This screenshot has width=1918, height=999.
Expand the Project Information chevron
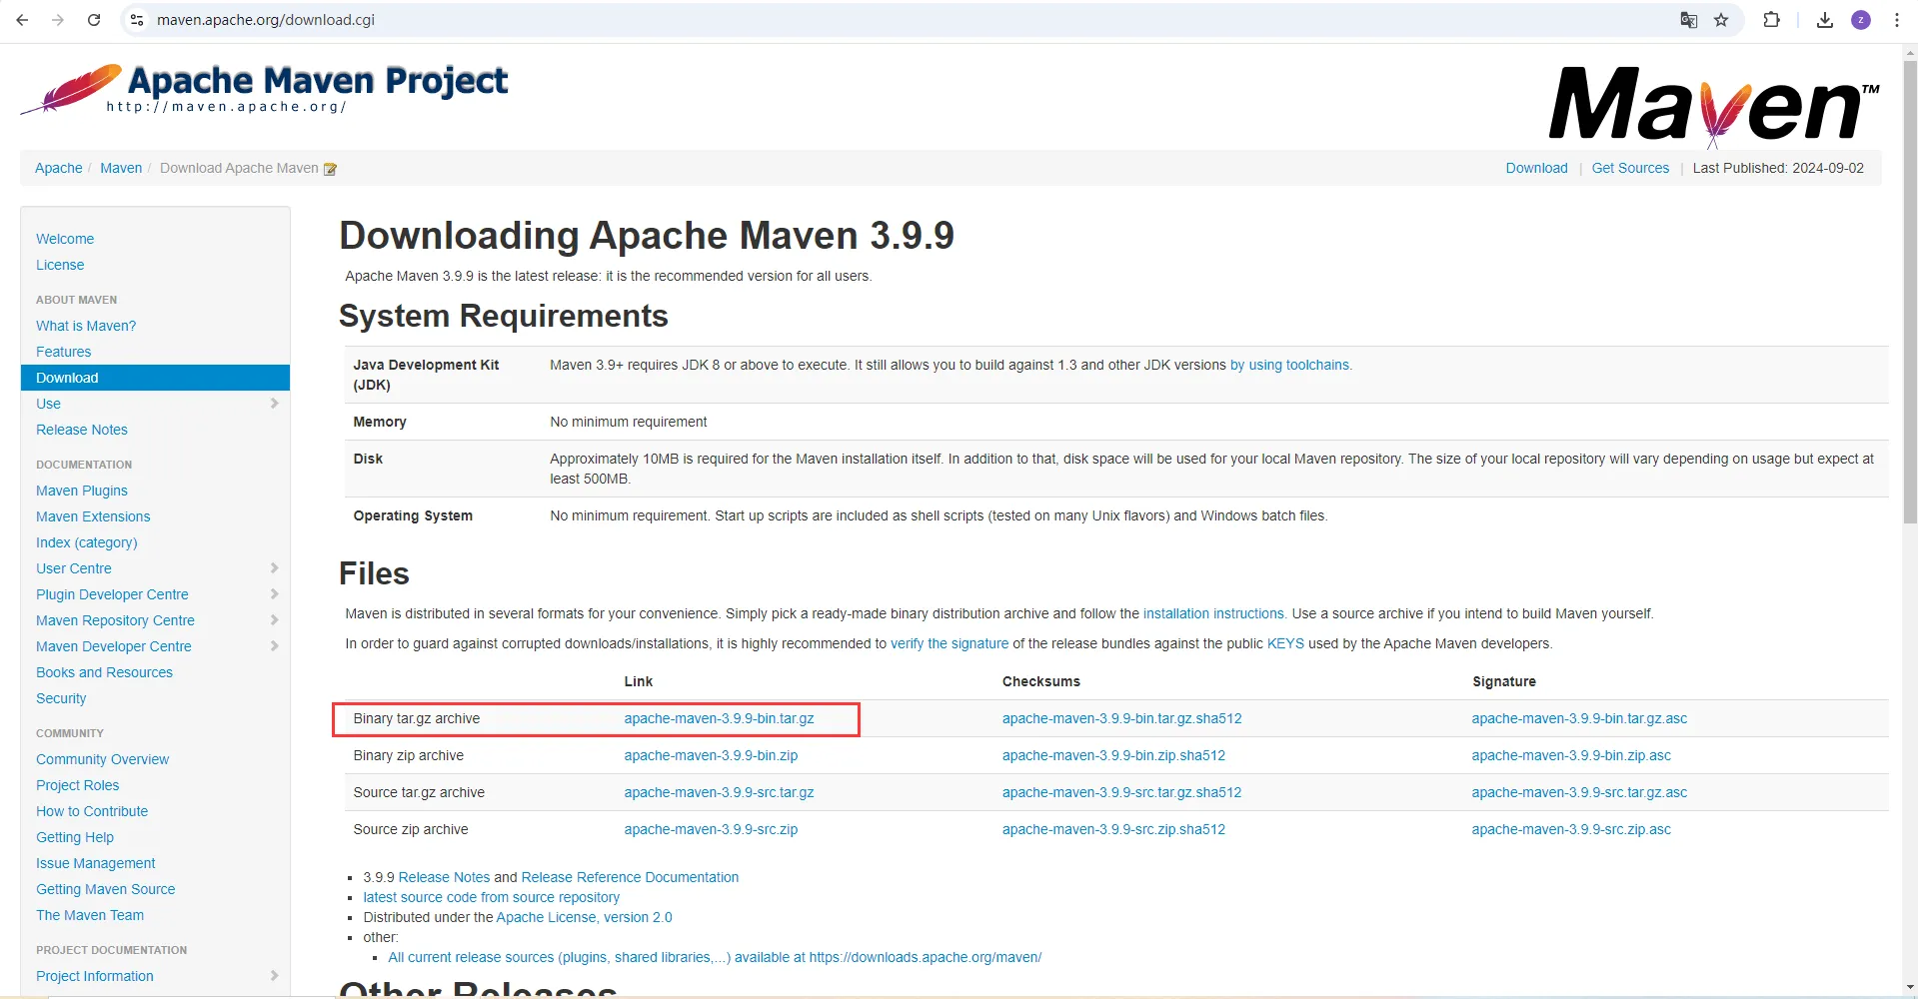coord(274,976)
